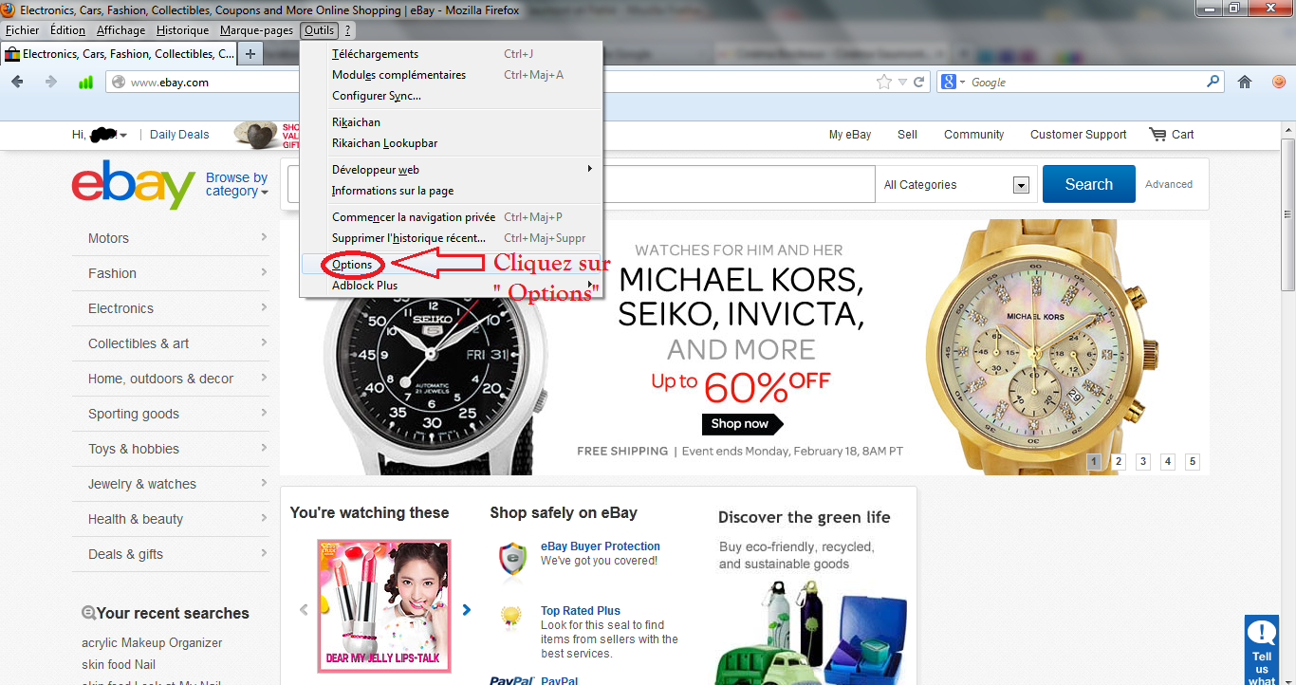The width and height of the screenshot is (1296, 685).
Task: Open the Affichage menu
Action: [121, 30]
